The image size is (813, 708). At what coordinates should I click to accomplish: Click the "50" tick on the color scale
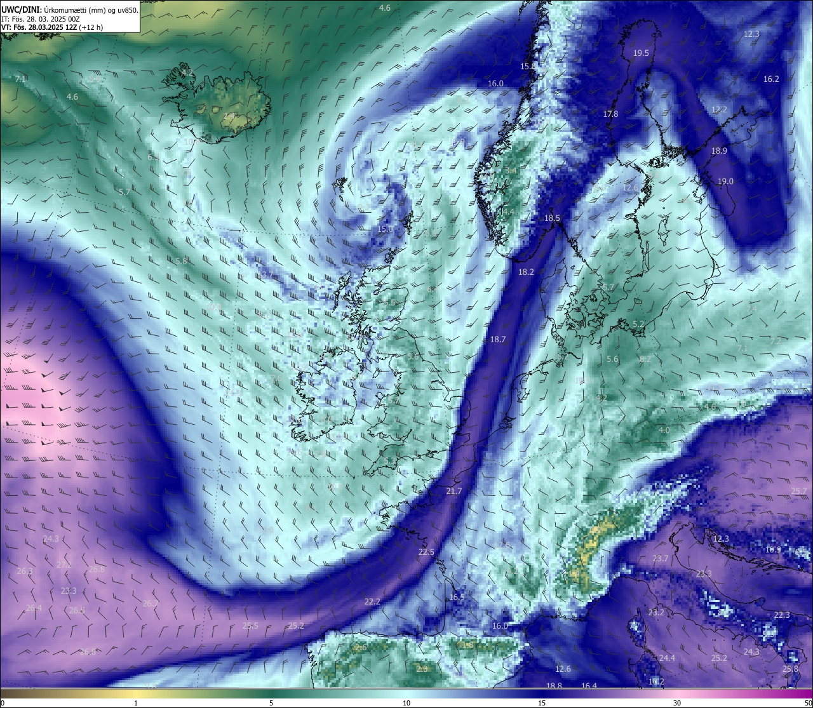807,702
